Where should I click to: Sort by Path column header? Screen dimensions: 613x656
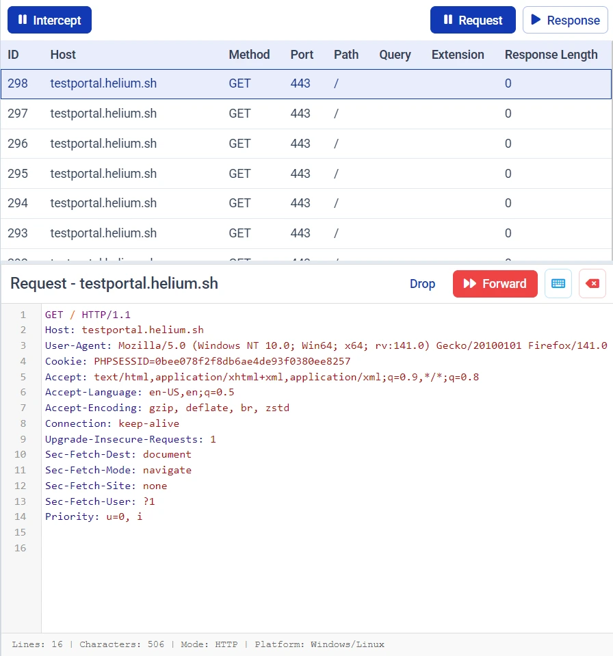(346, 55)
